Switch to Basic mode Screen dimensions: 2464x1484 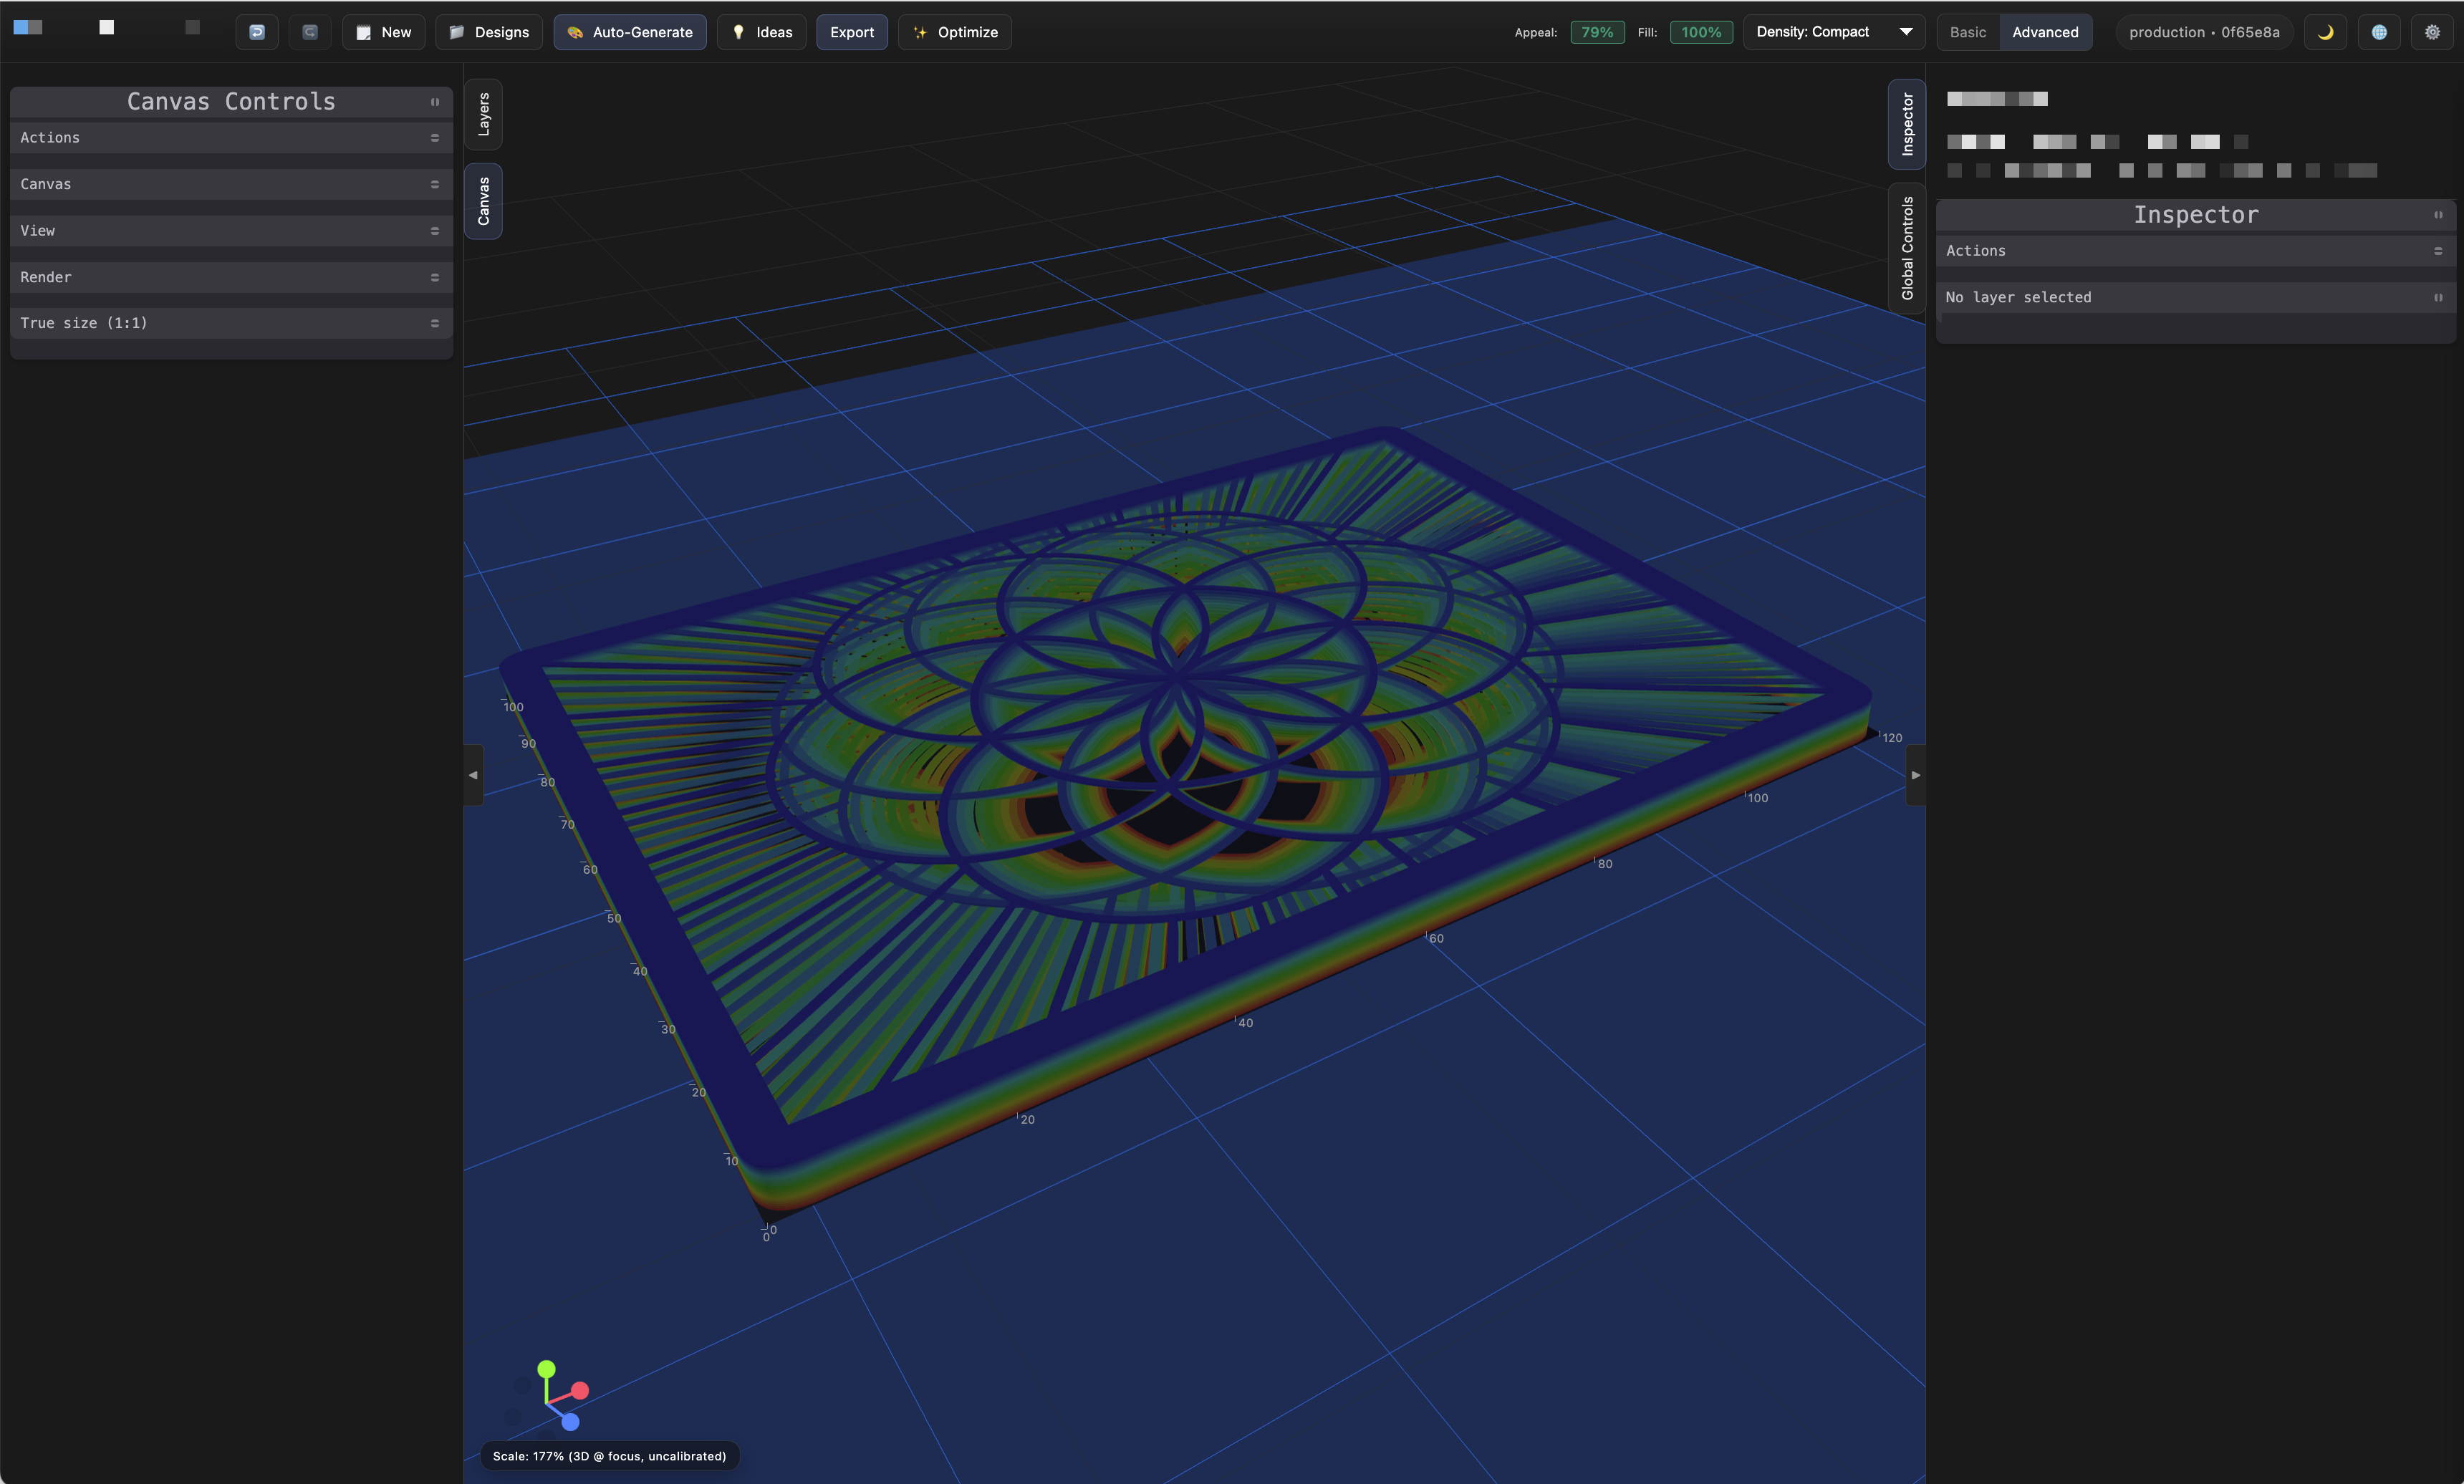(x=1967, y=32)
